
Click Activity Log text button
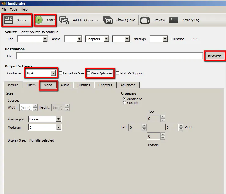click(191, 20)
